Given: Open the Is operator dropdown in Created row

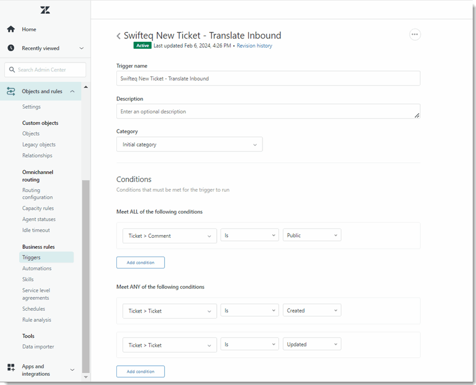Looking at the screenshot, I should [x=250, y=310].
